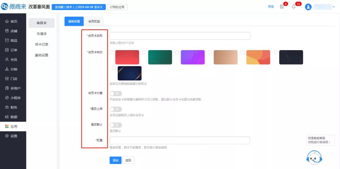Image resolution: width=340 pixels, height=169 pixels.
Task: Select the radio button for red card style
Action: (112, 52)
